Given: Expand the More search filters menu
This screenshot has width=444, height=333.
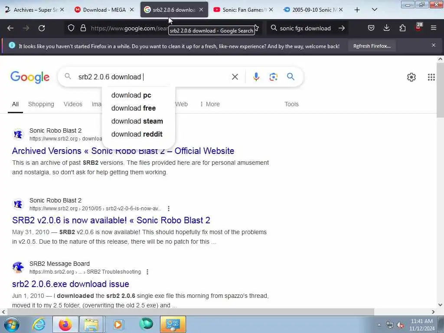Looking at the screenshot, I should 210,104.
